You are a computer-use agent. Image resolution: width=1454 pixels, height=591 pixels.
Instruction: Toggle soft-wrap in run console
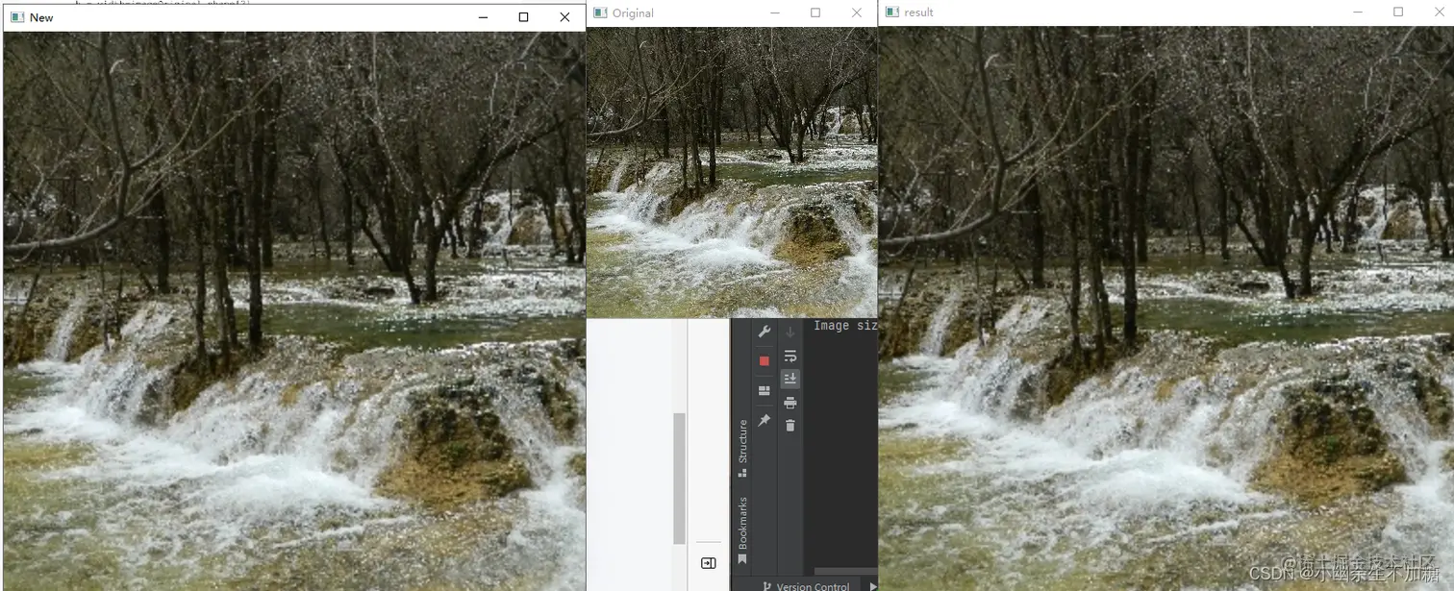coord(790,357)
